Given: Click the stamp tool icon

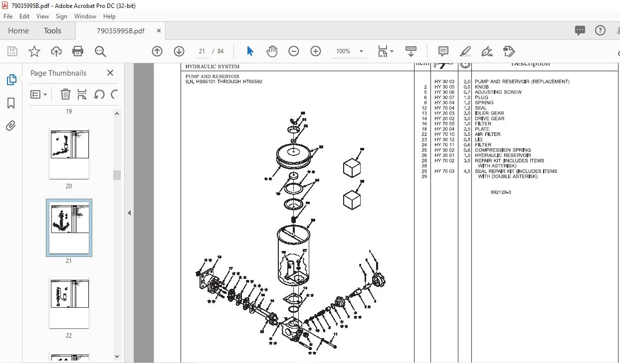Looking at the screenshot, I should pyautogui.click(x=509, y=51).
